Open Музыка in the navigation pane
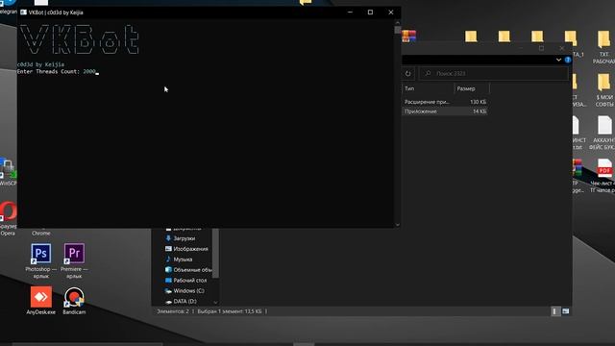Viewport: 615px width, 346px height. point(179,259)
